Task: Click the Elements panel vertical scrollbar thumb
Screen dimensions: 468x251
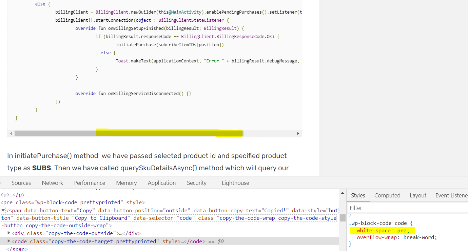Action: pyautogui.click(x=343, y=217)
